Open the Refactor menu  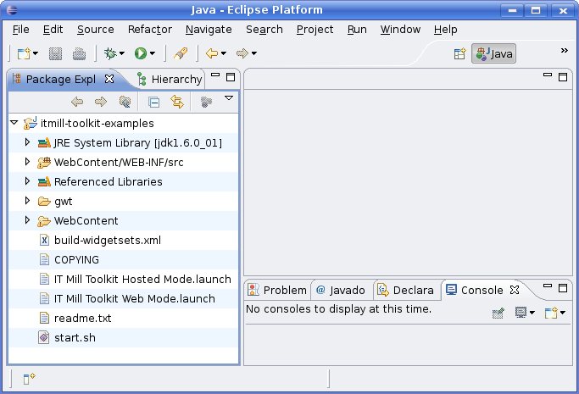tap(150, 30)
